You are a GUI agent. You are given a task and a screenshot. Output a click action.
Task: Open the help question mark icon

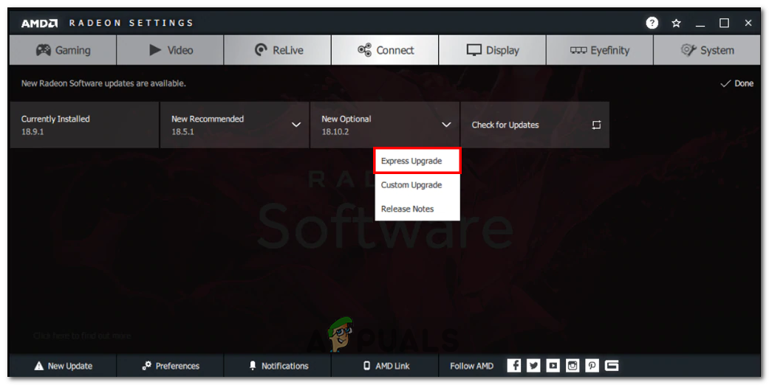(652, 23)
